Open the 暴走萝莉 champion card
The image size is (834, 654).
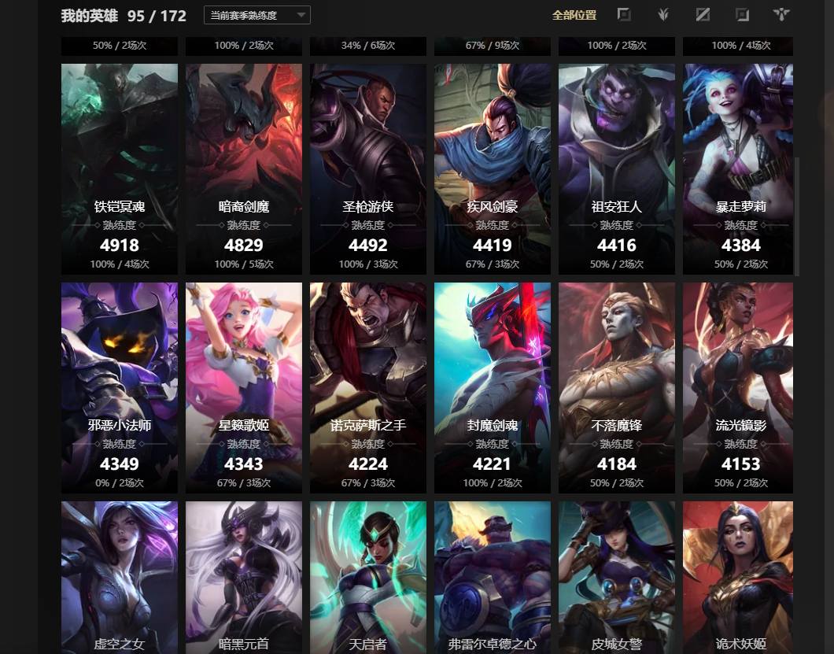[x=738, y=168]
